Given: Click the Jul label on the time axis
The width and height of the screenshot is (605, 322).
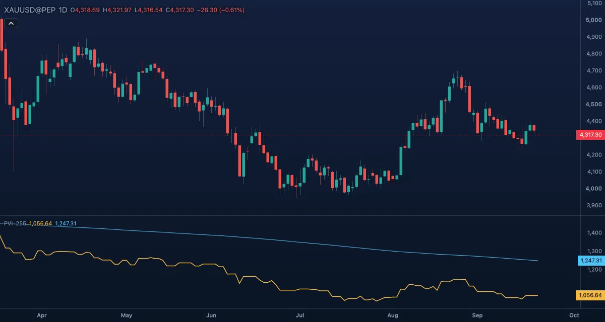Looking at the screenshot, I should (300, 315).
